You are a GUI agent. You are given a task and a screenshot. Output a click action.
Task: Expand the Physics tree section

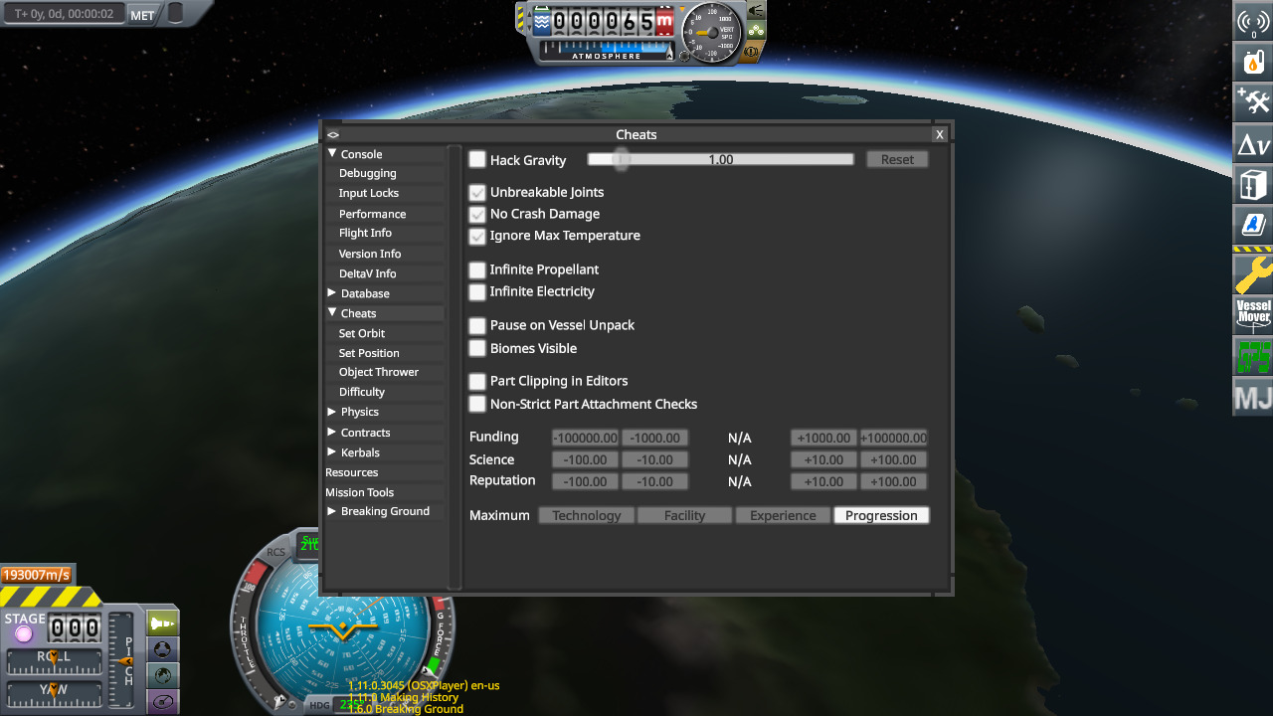tap(332, 412)
